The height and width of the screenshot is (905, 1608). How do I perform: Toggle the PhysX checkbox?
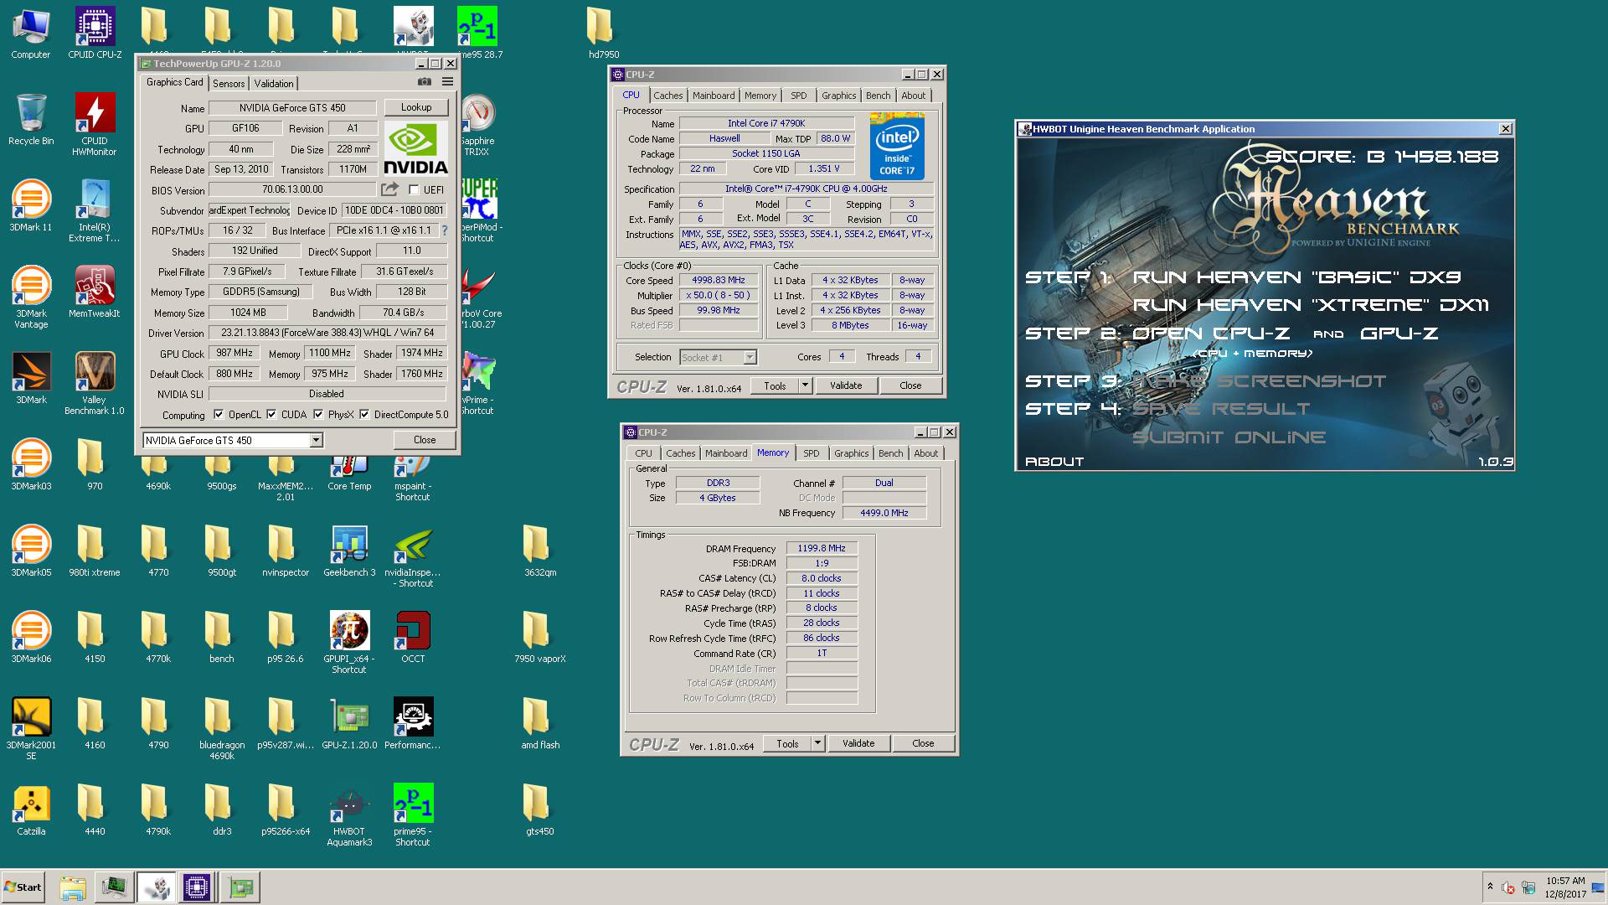[318, 414]
